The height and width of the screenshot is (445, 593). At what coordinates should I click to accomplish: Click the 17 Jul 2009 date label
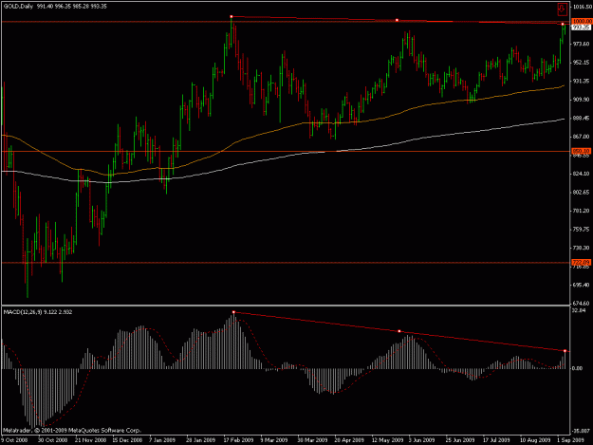tap(496, 440)
